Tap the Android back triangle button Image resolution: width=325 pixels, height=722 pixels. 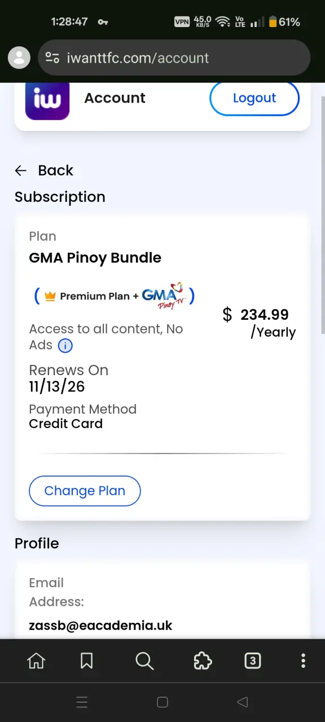pos(243,702)
